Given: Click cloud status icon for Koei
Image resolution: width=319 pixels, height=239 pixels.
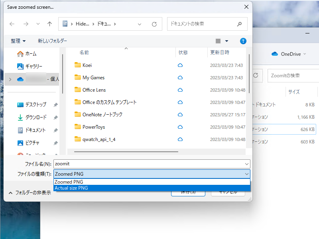Looking at the screenshot, I should point(180,65).
